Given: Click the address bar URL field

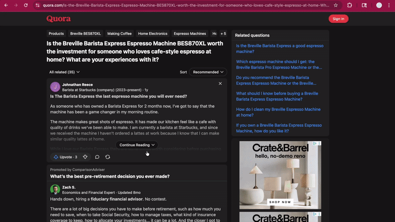Looking at the screenshot, I should click(x=186, y=5).
